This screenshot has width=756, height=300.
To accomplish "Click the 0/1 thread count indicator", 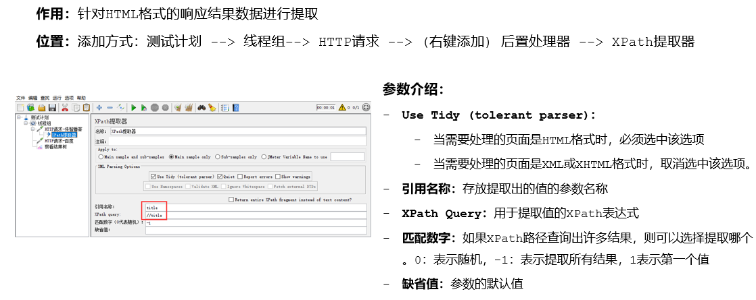I will click(x=356, y=108).
